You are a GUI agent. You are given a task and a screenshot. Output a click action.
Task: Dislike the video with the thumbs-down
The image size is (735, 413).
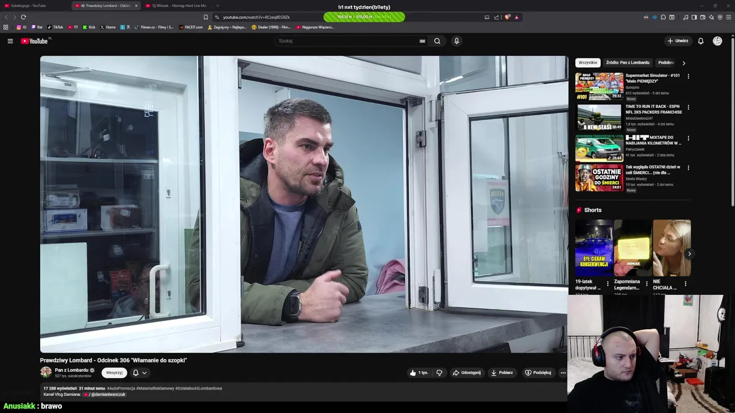pyautogui.click(x=439, y=372)
